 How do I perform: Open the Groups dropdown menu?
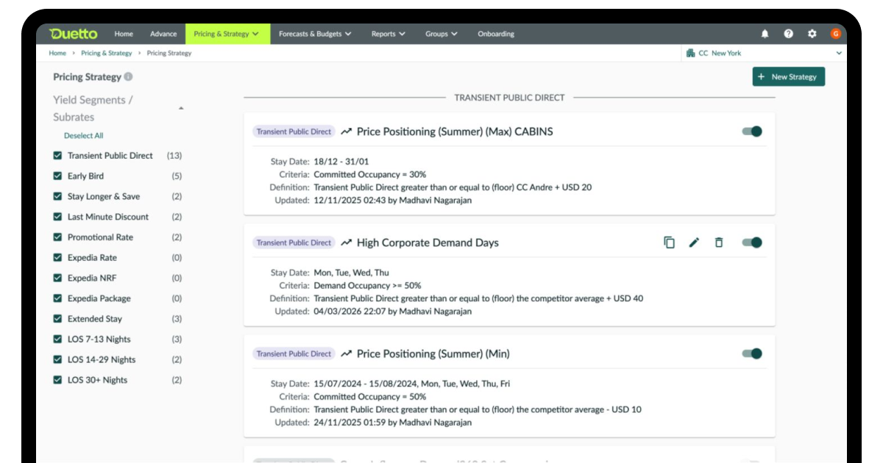441,34
